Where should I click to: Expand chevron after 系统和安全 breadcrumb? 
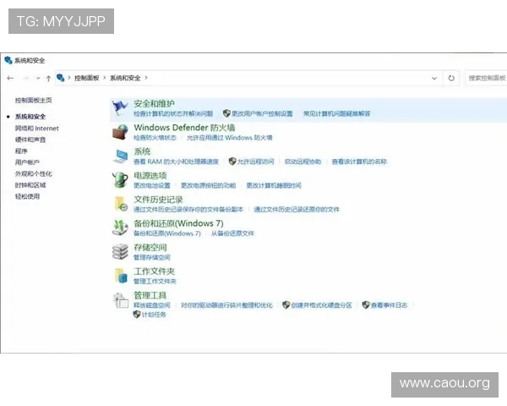[x=146, y=78]
